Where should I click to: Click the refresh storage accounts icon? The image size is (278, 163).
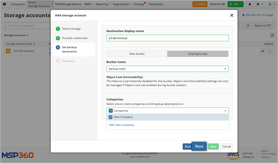tap(272, 35)
